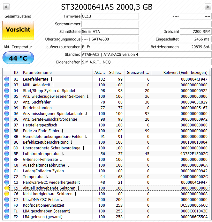Click blue status icon of Ende-zu-Ende-Fehler row
212x222 pixels.
point(7,131)
